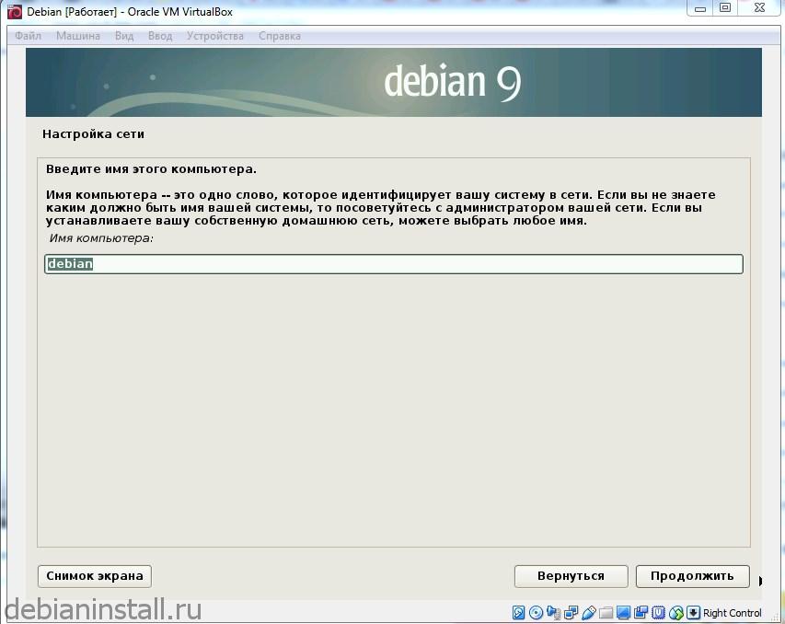Click the virtualization features V indicator
Image resolution: width=785 pixels, height=624 pixels.
pos(657,613)
